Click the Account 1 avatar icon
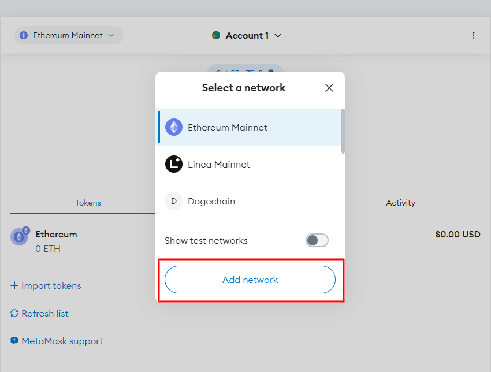The width and height of the screenshot is (491, 372). [x=216, y=35]
